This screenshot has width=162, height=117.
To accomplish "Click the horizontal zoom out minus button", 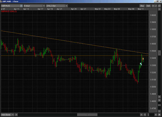I will (145, 115).
